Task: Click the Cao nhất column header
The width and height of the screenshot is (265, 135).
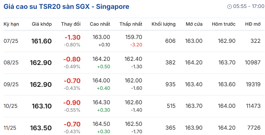Action: pos(100,24)
